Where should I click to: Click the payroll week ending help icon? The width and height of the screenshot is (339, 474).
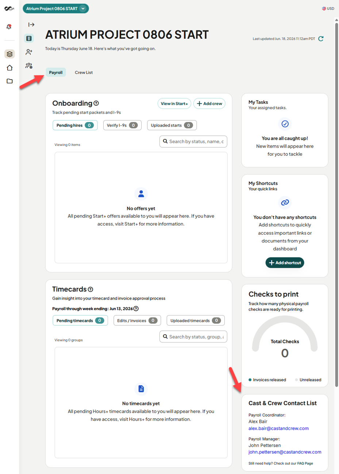click(x=136, y=309)
